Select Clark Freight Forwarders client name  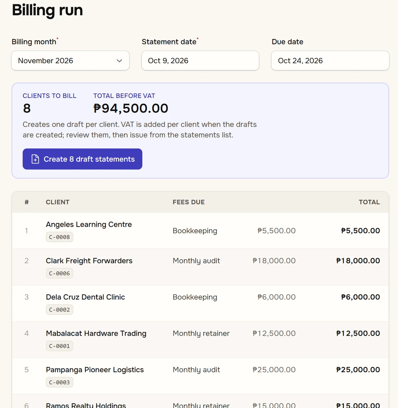point(89,261)
